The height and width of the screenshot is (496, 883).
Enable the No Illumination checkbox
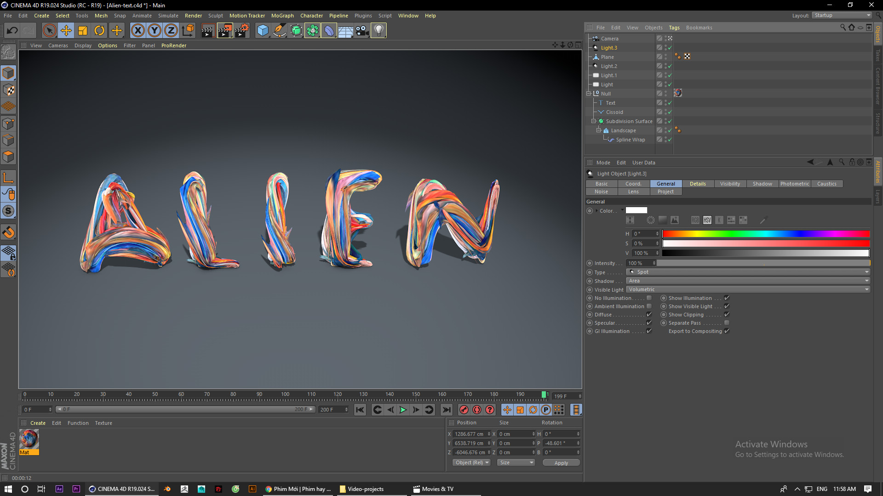649,298
